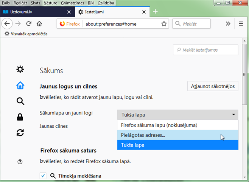Open the hamburger application menu

pos(241,24)
